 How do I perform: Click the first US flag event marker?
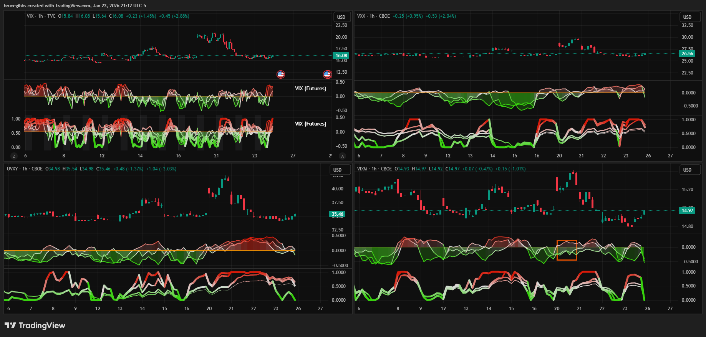[281, 74]
